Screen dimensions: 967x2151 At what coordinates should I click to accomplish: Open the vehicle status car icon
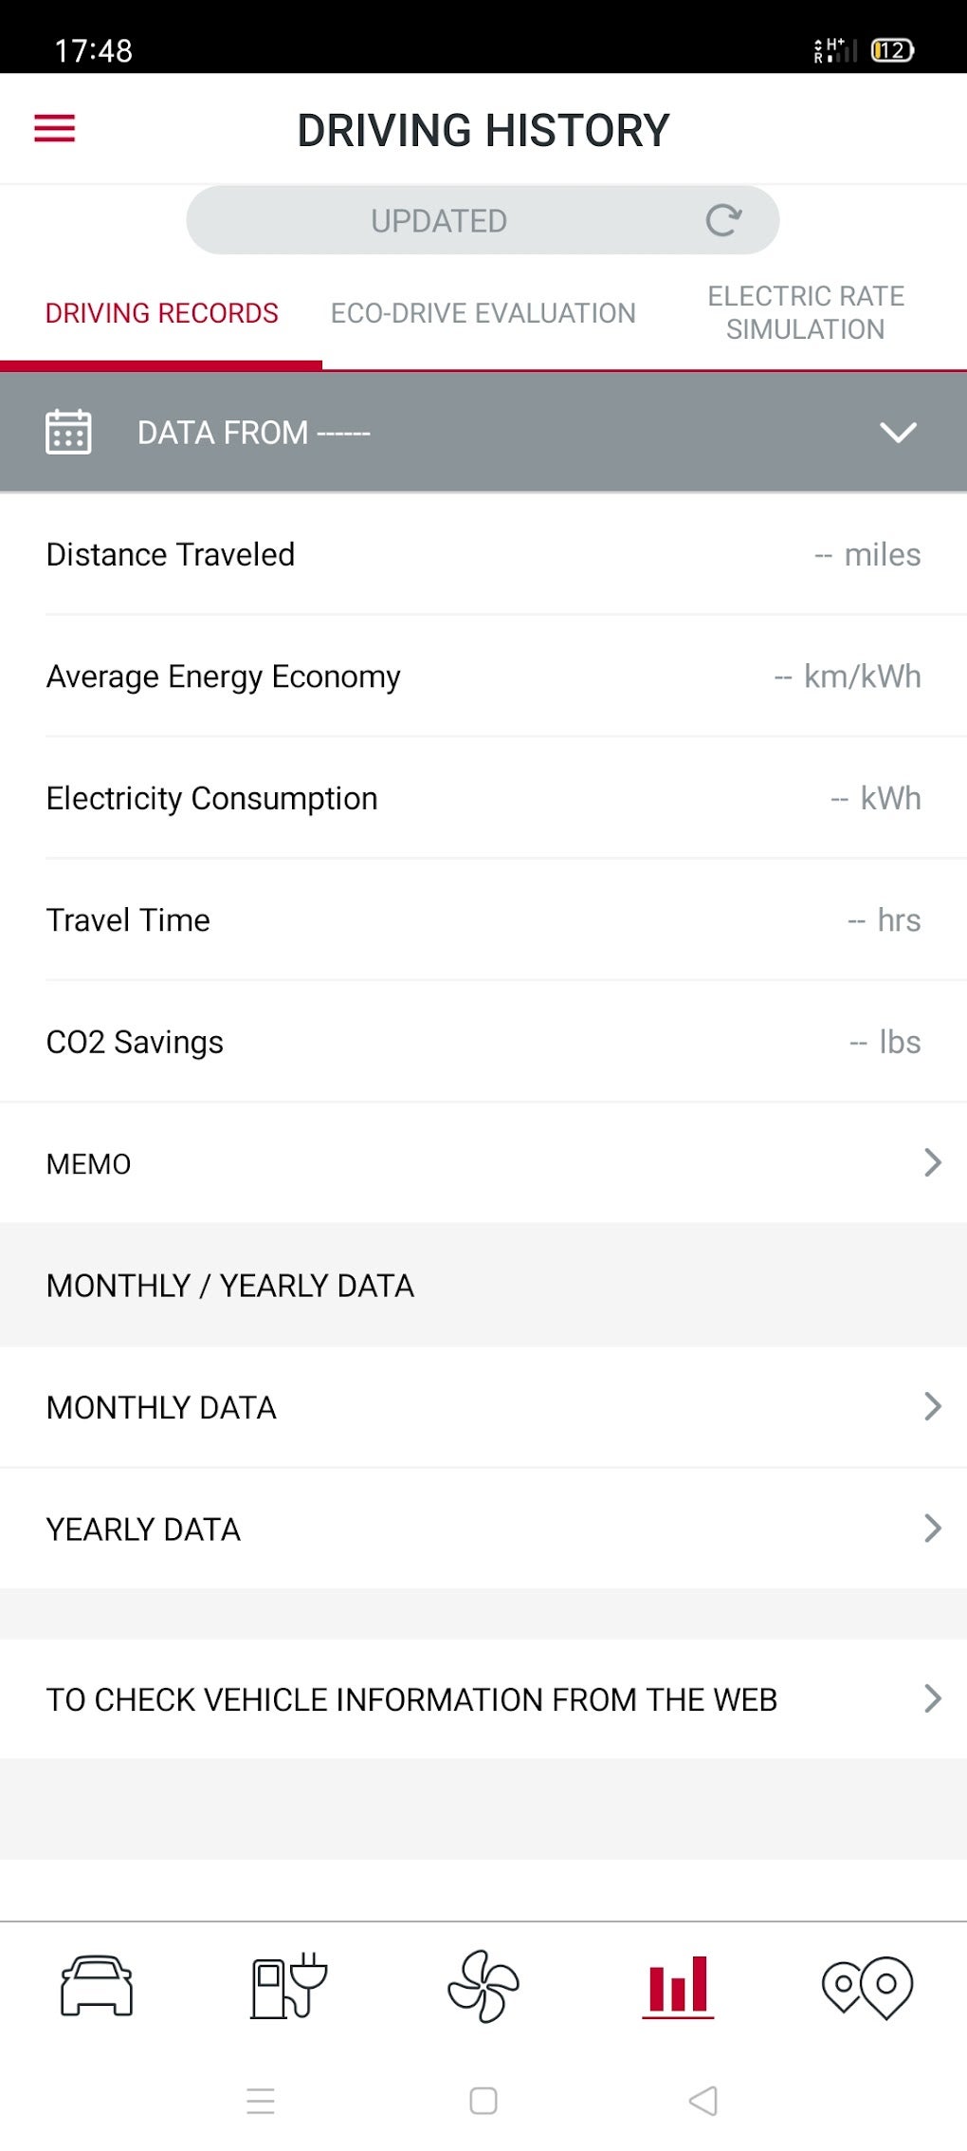click(x=97, y=1985)
